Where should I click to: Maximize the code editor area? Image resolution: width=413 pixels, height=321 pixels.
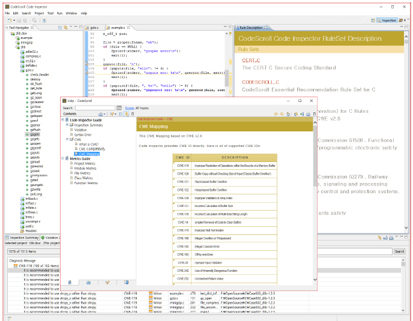[230, 27]
